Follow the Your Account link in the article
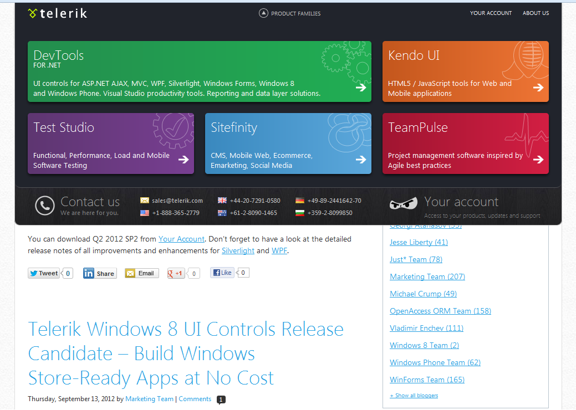Screen dimensions: 576x410 coord(181,239)
